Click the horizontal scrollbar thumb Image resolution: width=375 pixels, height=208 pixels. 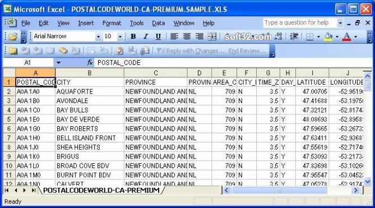(x=279, y=190)
